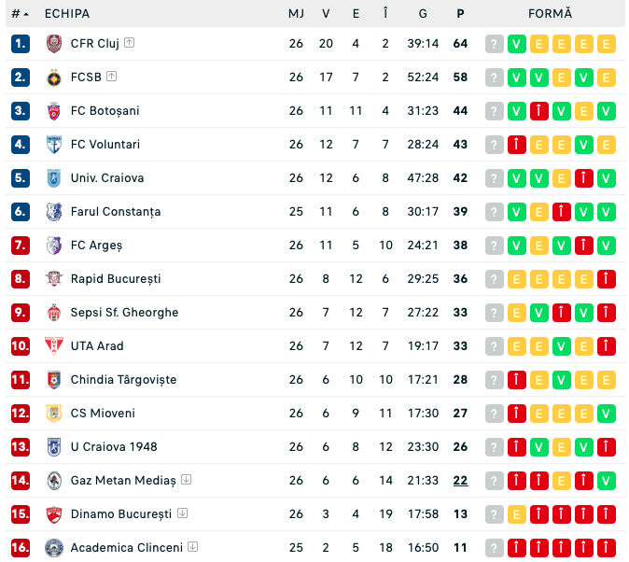Viewport: 629px width, 562px height.
Task: Click the Dinamo București team logo
Action: [53, 514]
